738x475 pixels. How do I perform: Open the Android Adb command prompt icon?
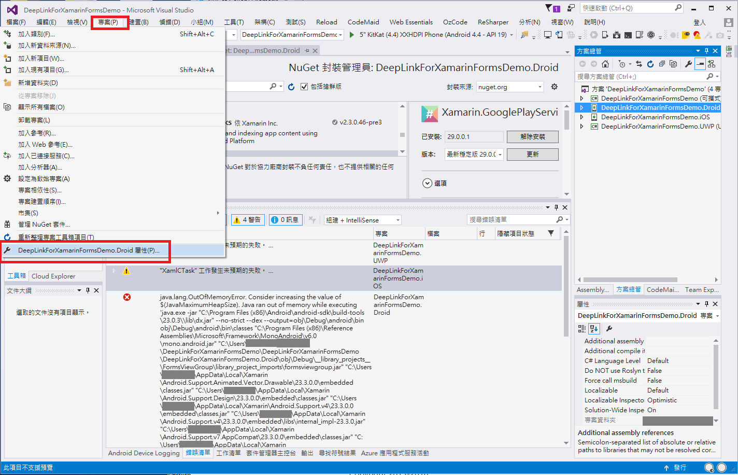pos(628,35)
